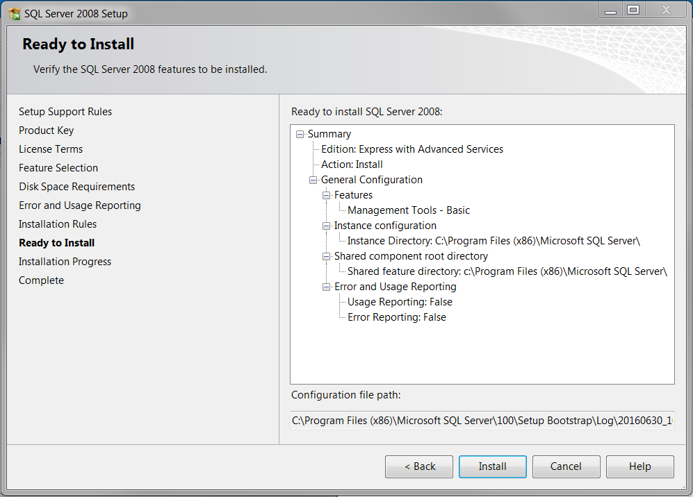The width and height of the screenshot is (693, 497).
Task: Click the SQL Server Setup title bar icon
Action: coord(14,13)
